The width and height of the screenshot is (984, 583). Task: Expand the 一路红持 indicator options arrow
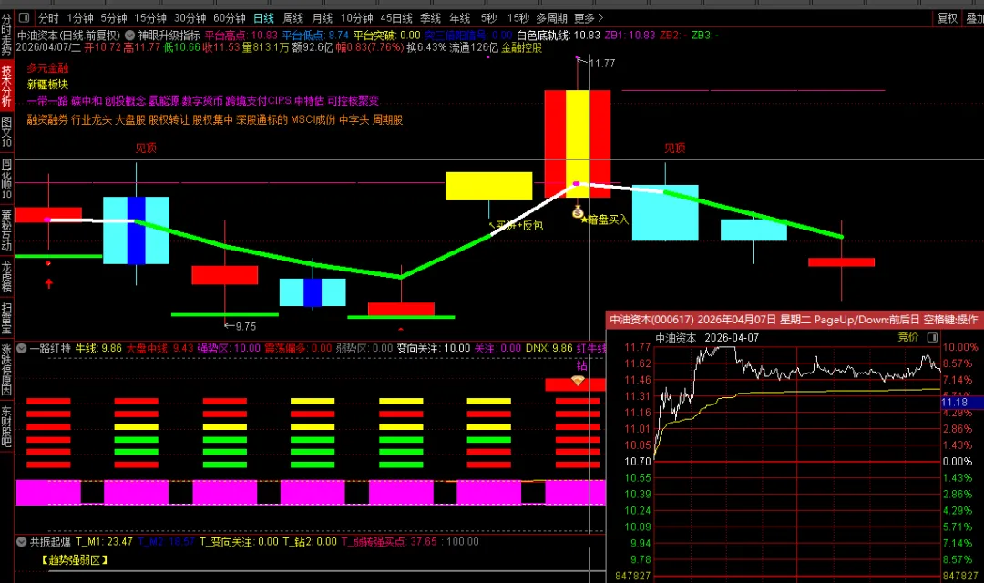(21, 348)
